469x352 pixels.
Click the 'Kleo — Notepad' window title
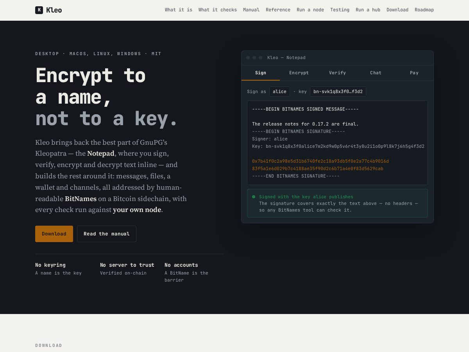(286, 57)
